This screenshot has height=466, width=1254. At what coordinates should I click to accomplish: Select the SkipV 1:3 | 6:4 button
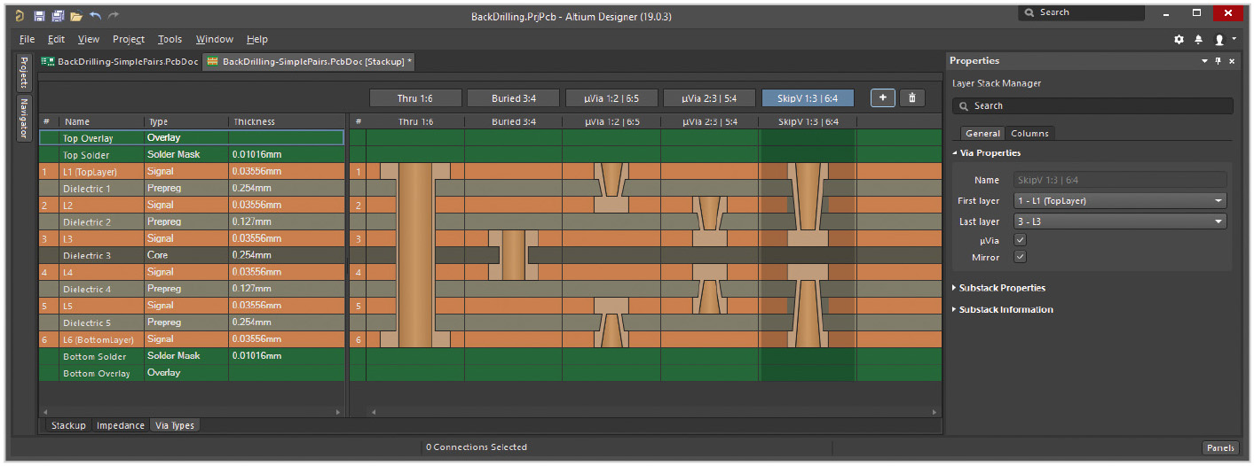pyautogui.click(x=808, y=97)
